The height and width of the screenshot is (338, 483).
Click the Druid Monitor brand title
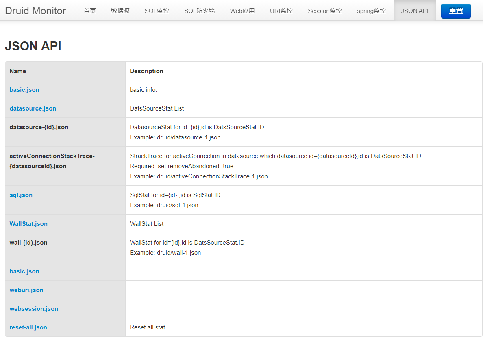click(x=35, y=11)
